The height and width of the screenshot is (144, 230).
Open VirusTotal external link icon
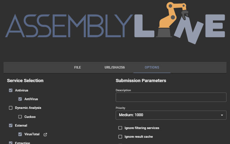[x=45, y=134]
